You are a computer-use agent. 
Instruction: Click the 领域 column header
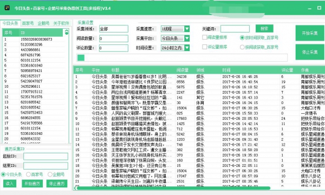tap(200, 70)
